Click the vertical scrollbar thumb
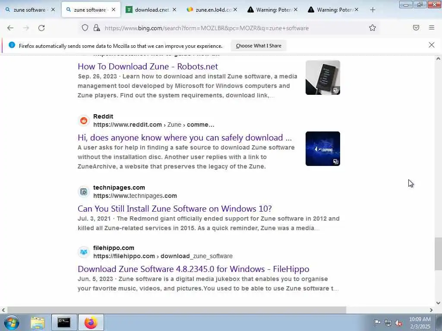The height and width of the screenshot is (331, 442). [438, 254]
